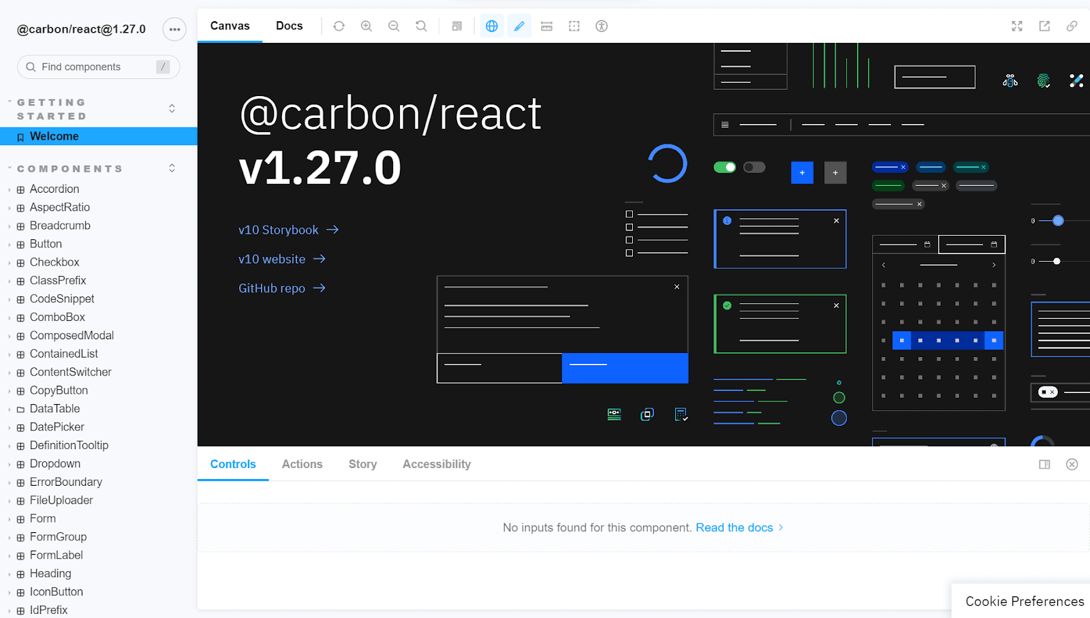Go full screen on the canvas
This screenshot has height=618, width=1090.
click(1017, 26)
